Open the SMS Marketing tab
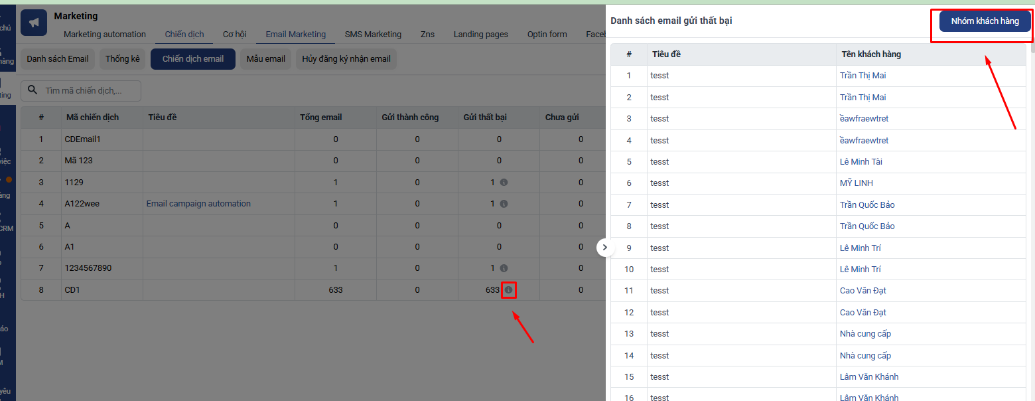 (373, 35)
